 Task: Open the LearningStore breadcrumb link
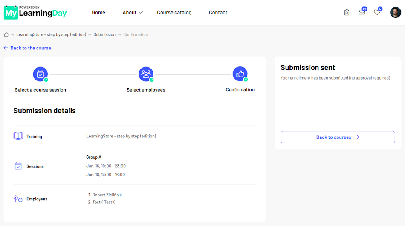(51, 34)
